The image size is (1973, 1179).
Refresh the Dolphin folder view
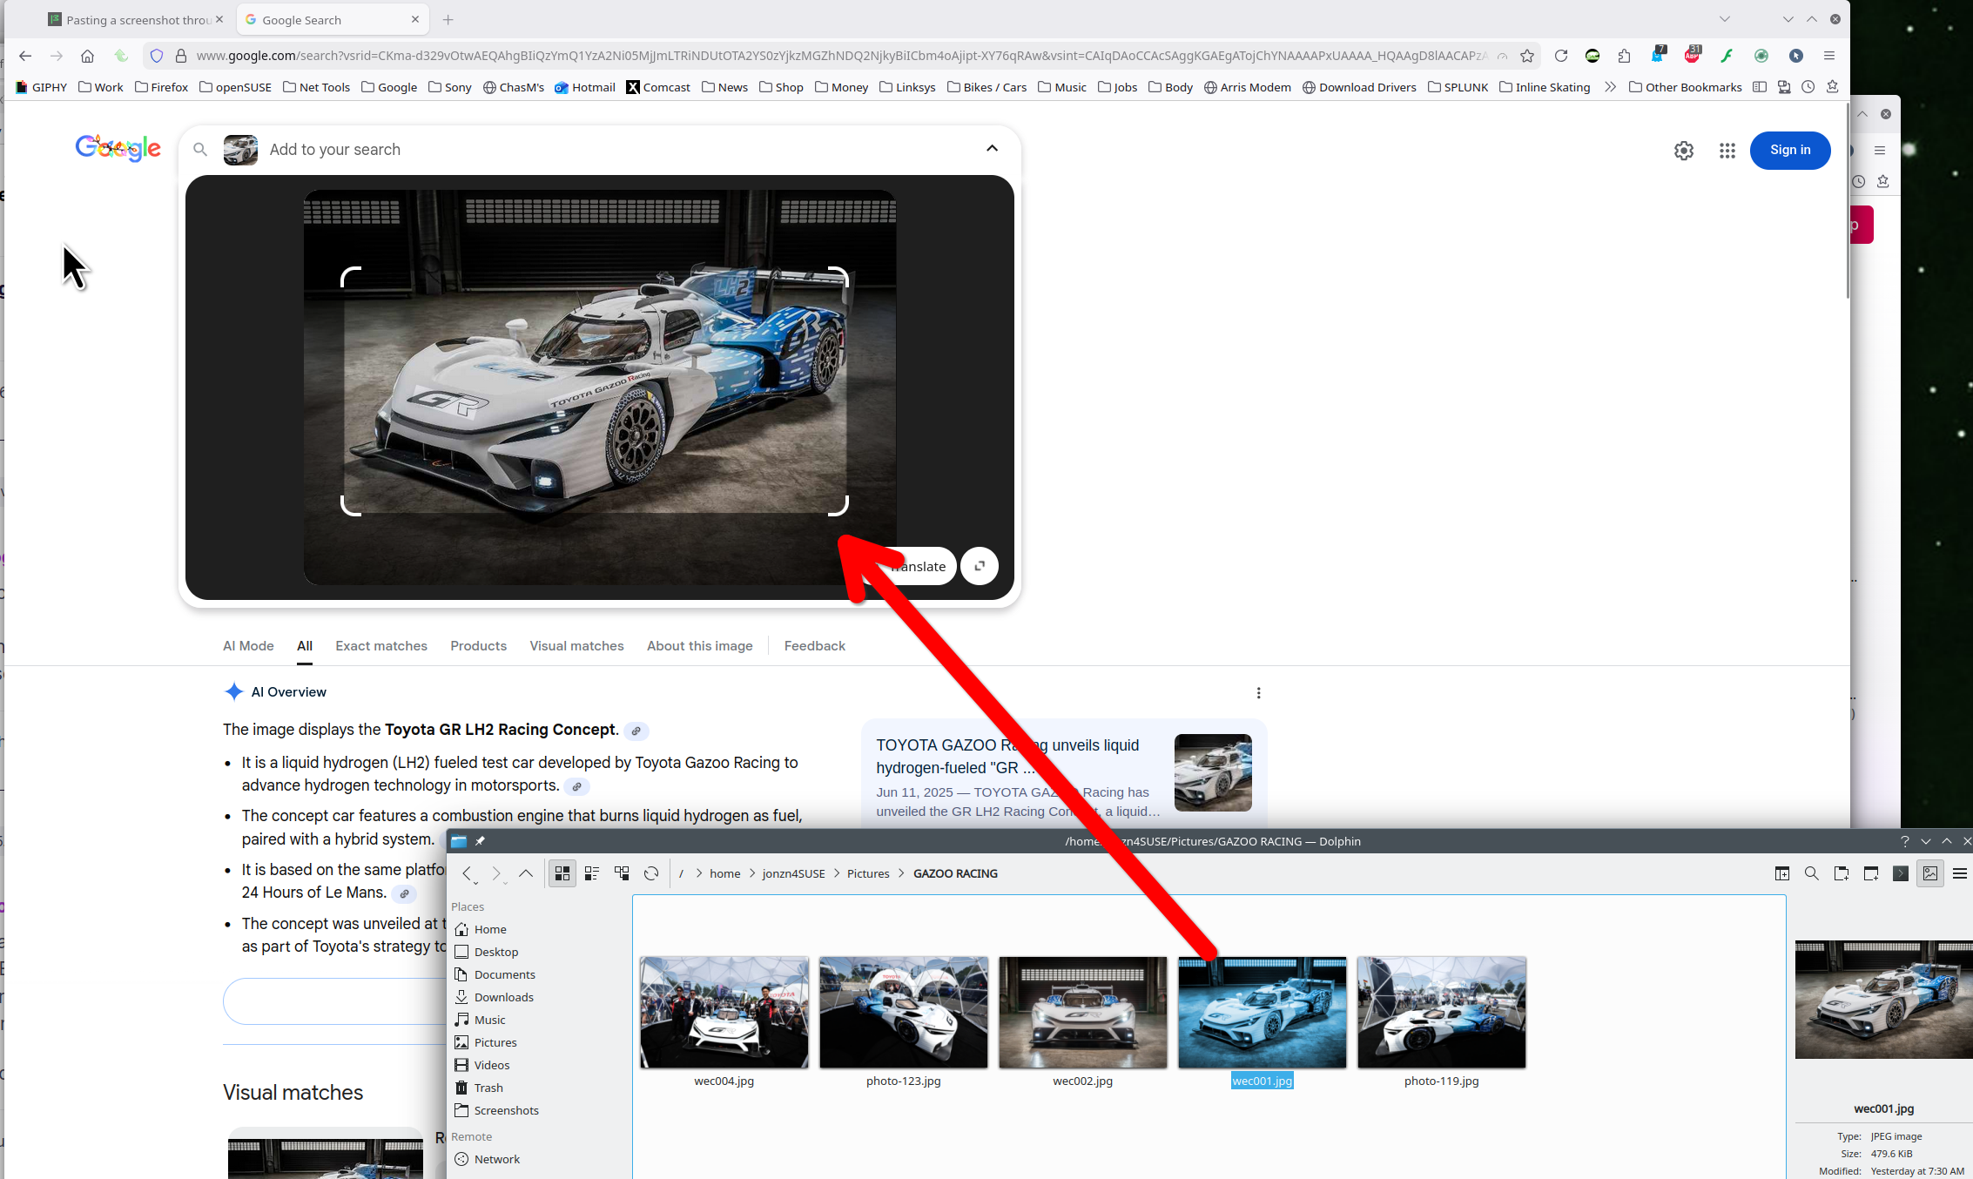click(x=651, y=873)
